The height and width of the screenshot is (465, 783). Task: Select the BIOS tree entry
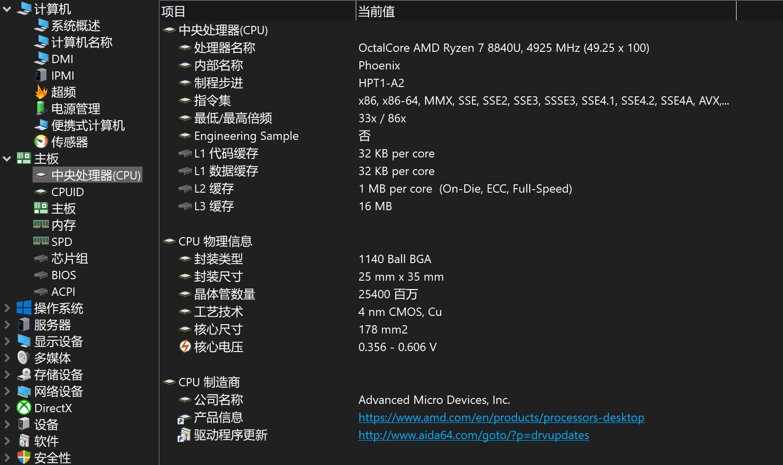coord(64,275)
